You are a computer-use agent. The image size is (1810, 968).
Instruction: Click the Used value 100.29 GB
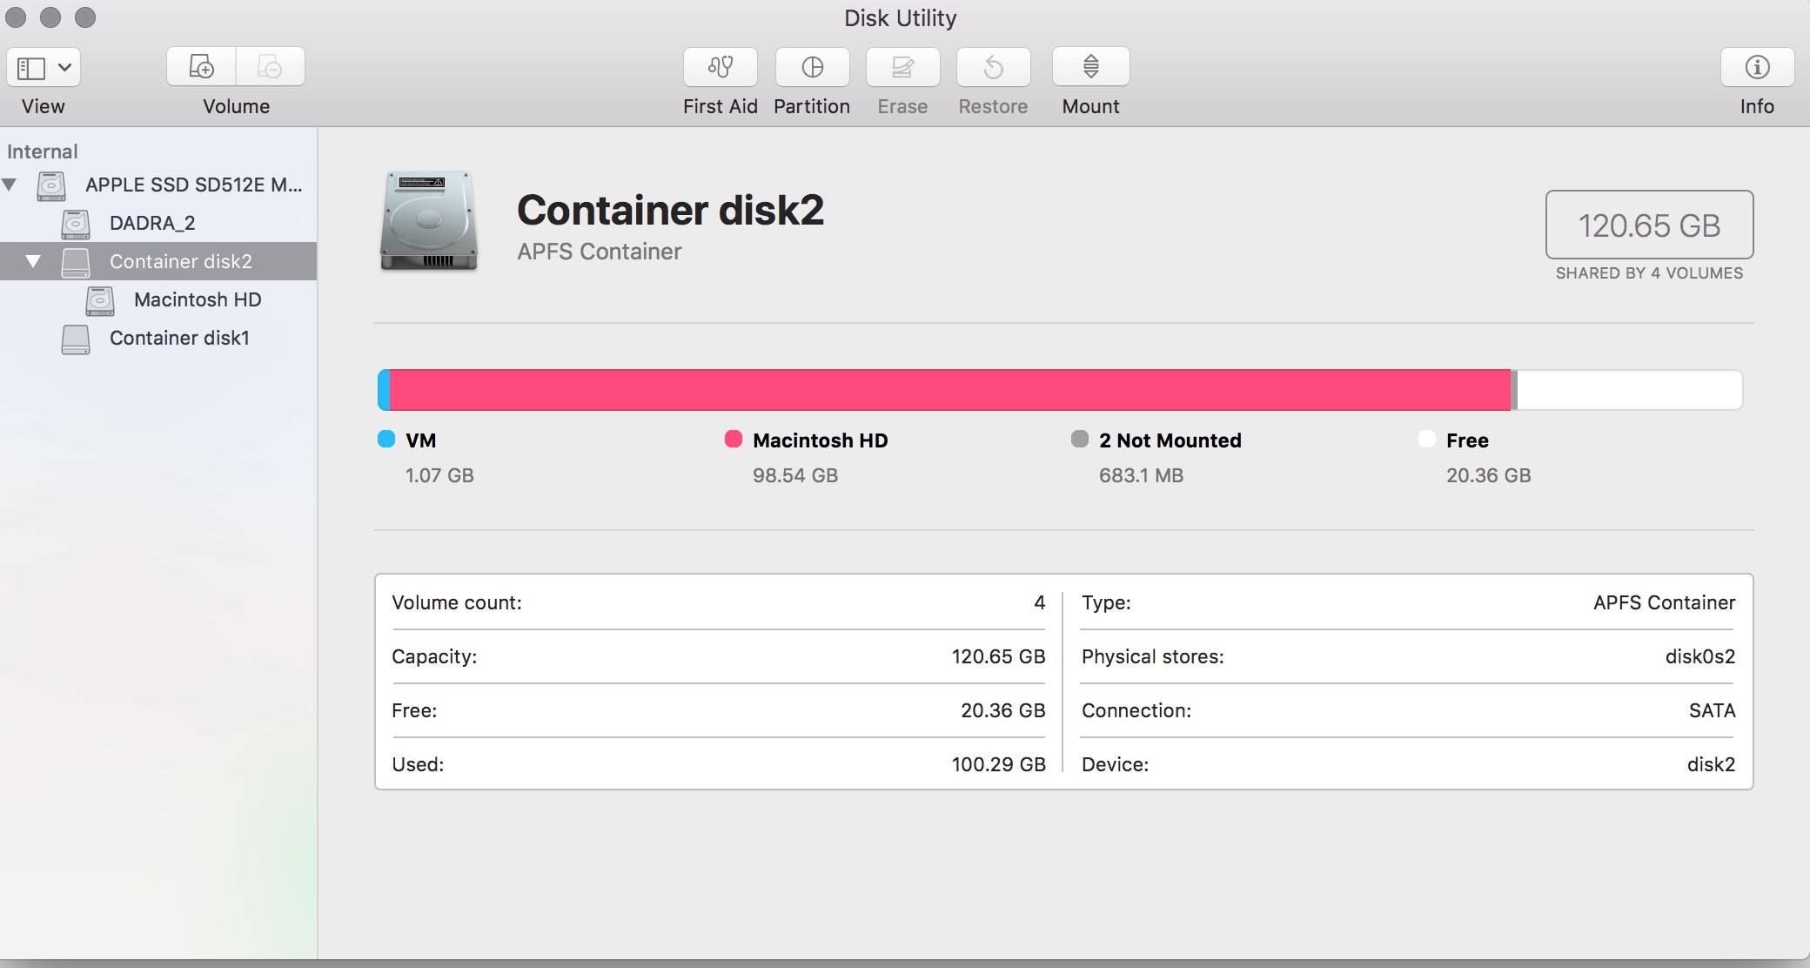coord(998,764)
